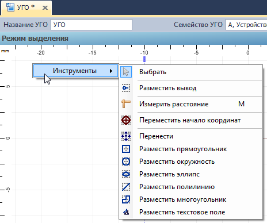
Task: Choose the Выбрать menu entry
Action: 190,72
